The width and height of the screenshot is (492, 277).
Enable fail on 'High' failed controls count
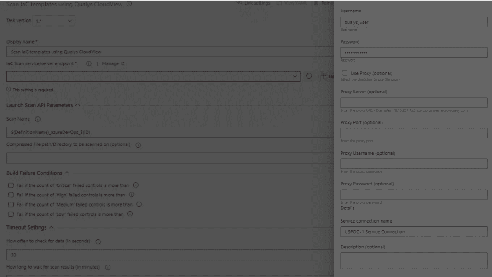point(11,195)
